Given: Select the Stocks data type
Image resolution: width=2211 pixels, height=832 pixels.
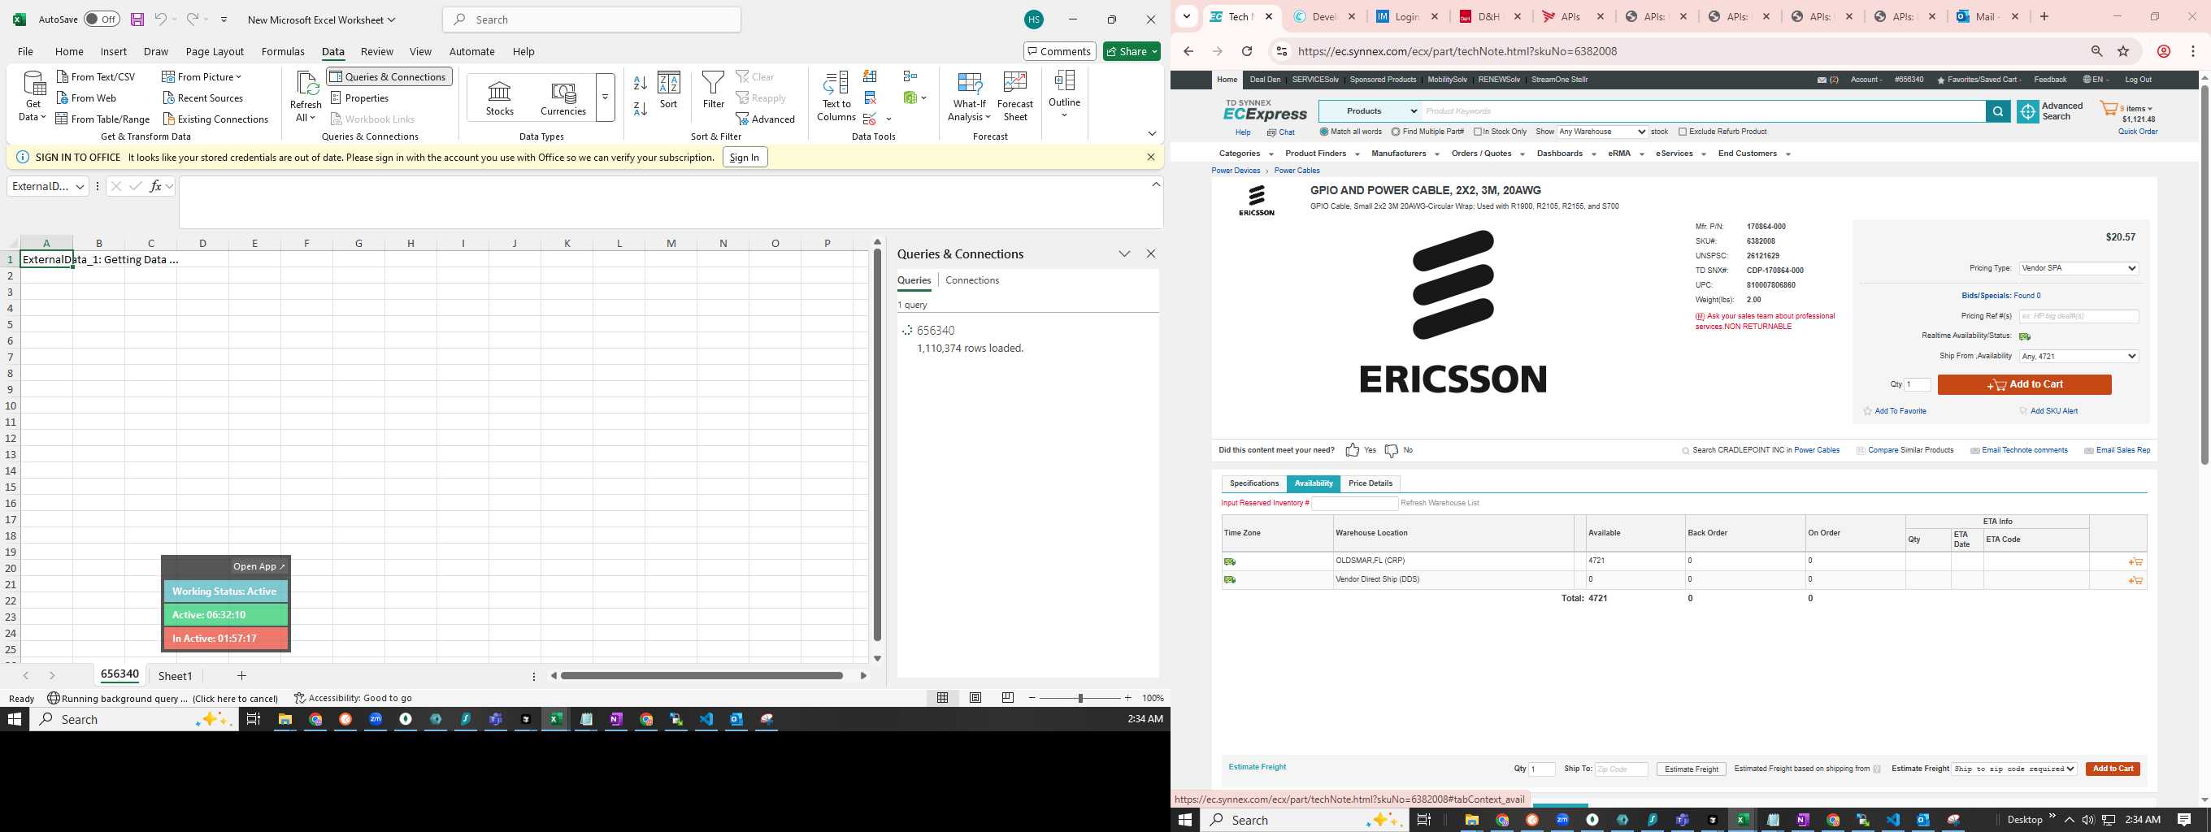Looking at the screenshot, I should tap(500, 97).
